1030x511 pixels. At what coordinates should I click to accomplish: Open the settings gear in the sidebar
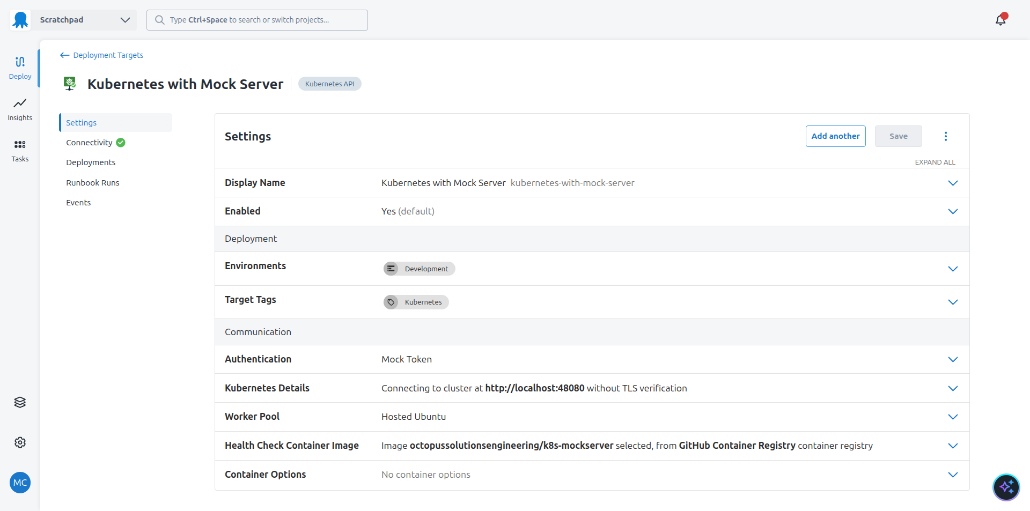pos(20,442)
